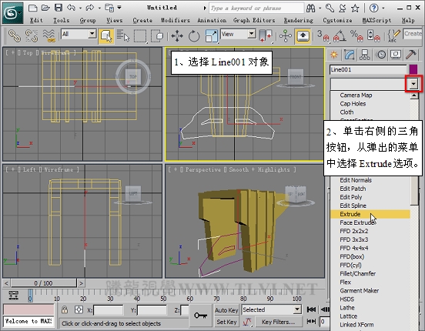Image resolution: width=425 pixels, height=331 pixels.
Task: Click the purple object color swatch
Action: pyautogui.click(x=413, y=69)
